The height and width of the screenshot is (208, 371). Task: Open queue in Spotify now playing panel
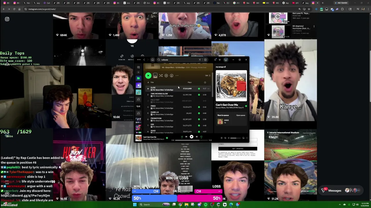click(241, 115)
